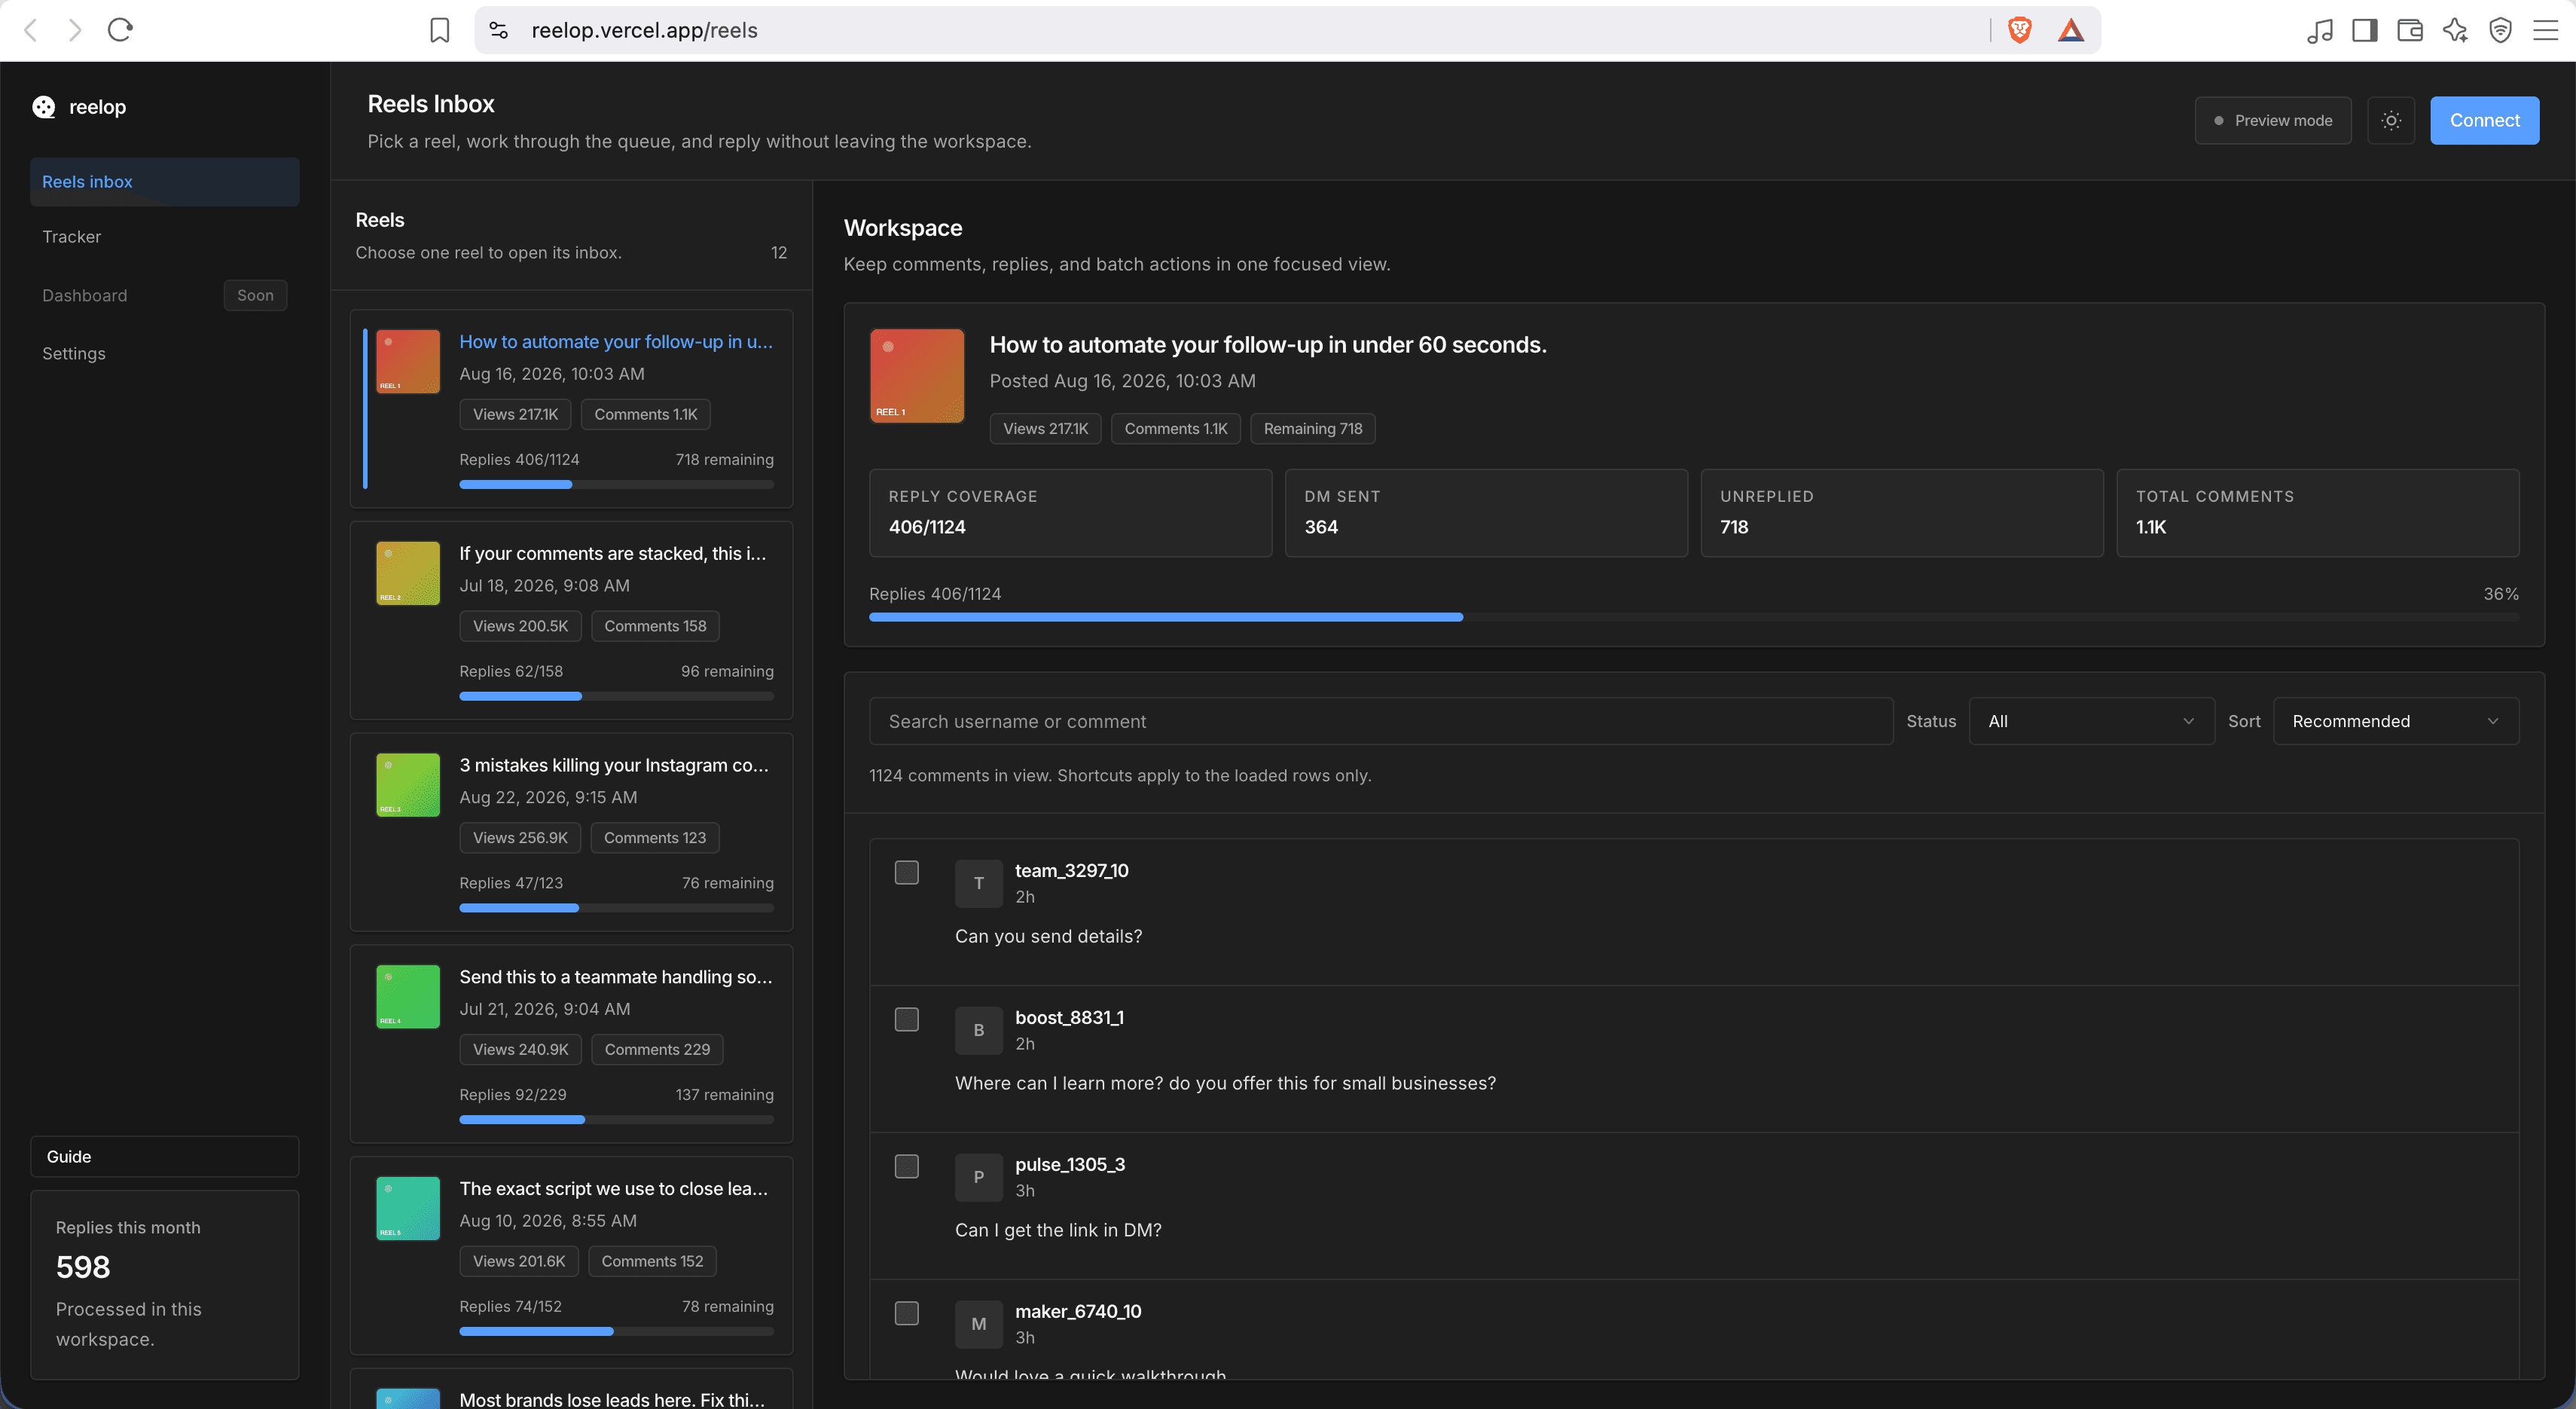Open the Status dropdown set to All
Viewport: 2576px width, 1409px height.
tap(2092, 721)
